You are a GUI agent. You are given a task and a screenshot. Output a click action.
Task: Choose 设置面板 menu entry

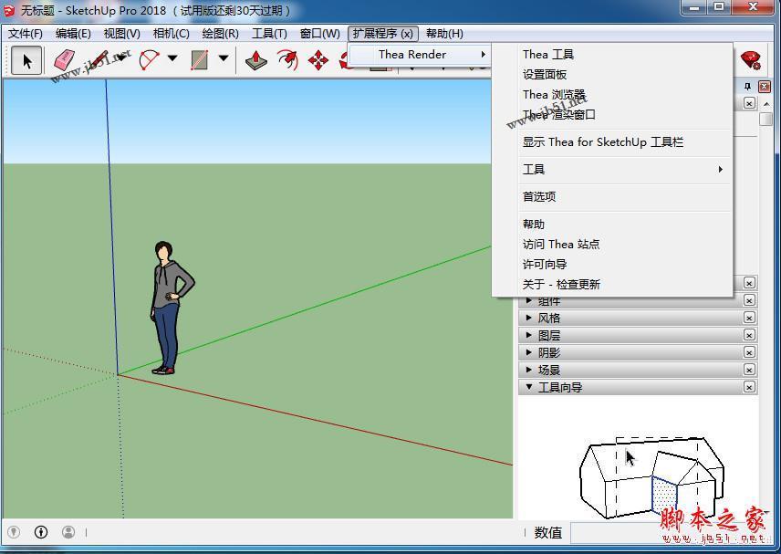(611, 75)
